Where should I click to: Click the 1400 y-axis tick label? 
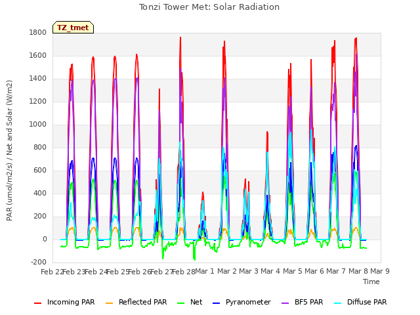38,79
